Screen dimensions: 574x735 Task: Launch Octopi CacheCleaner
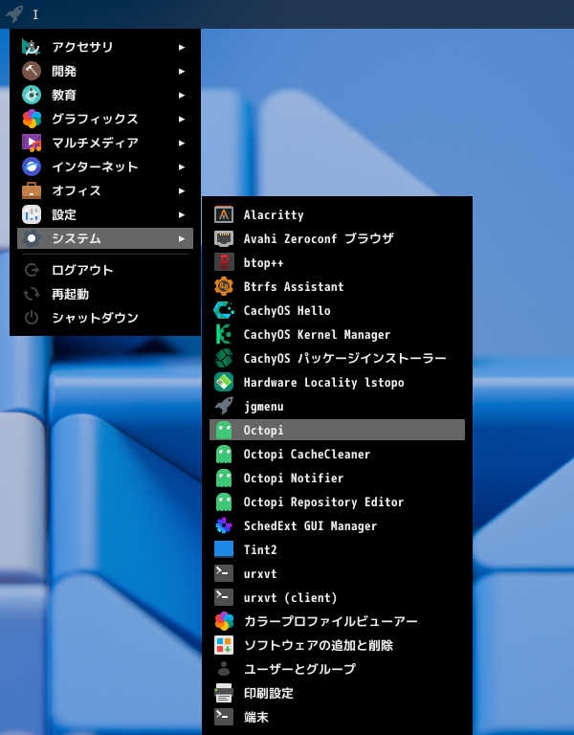click(x=337, y=454)
